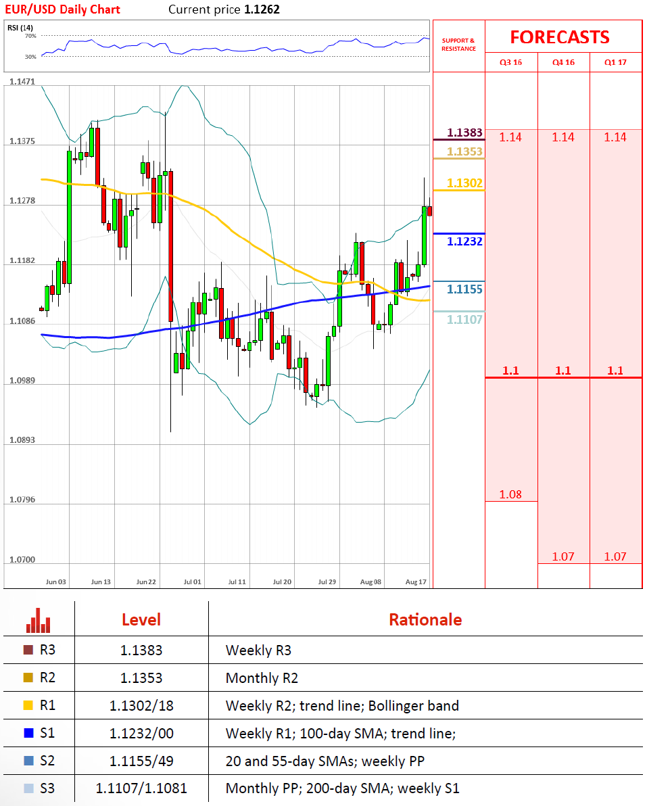
Task: Click the R3 dark red color swatch
Action: [28, 650]
